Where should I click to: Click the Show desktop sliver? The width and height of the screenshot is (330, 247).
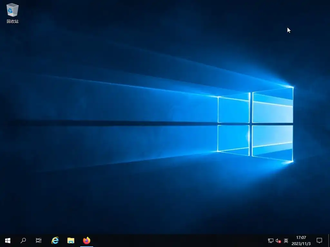click(x=329, y=241)
